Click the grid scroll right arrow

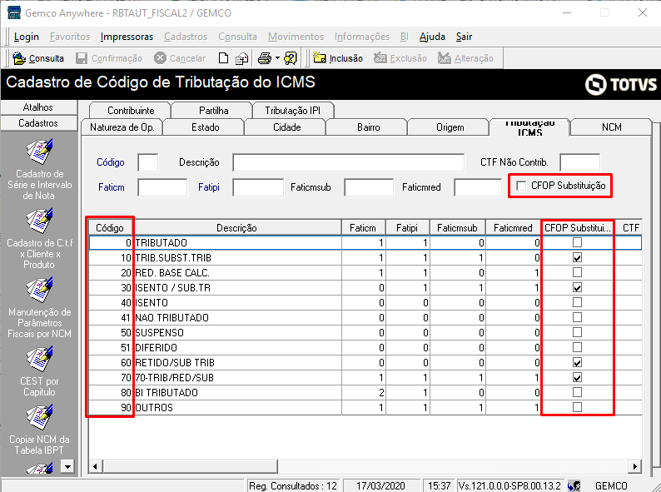point(635,466)
